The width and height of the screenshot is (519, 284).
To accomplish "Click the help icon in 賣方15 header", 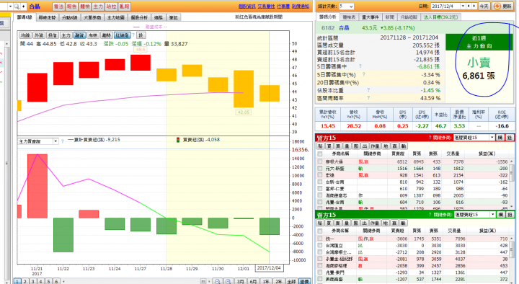I will [x=430, y=215].
